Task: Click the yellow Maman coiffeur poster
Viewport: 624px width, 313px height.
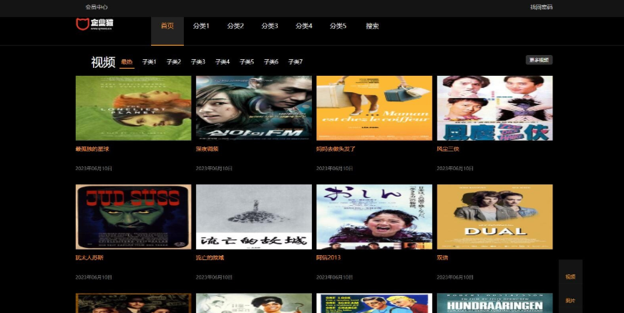Action: point(374,108)
